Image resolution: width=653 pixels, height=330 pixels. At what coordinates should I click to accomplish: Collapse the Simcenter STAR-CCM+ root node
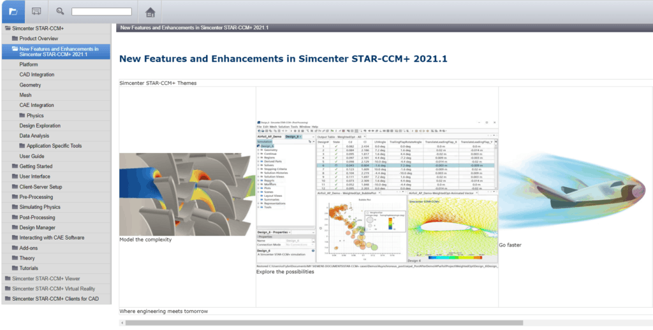pos(7,29)
